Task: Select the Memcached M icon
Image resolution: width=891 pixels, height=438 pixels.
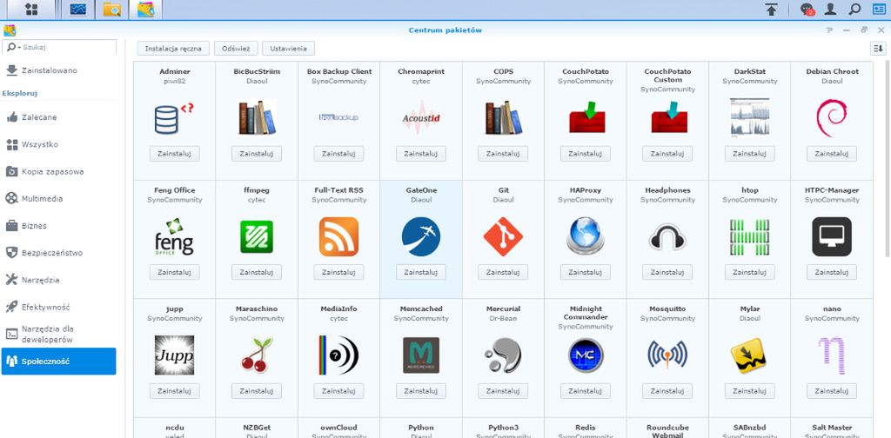Action: pos(421,355)
